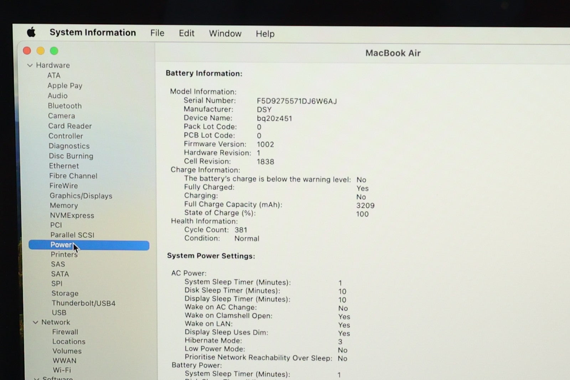Open the Help menu
The height and width of the screenshot is (380, 570).
tap(265, 34)
